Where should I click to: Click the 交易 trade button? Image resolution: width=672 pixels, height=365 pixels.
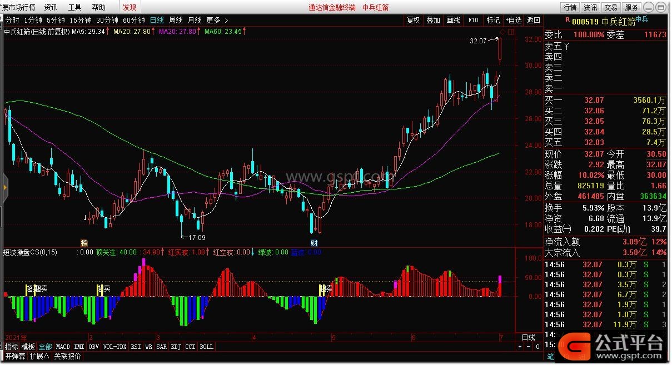(611, 7)
